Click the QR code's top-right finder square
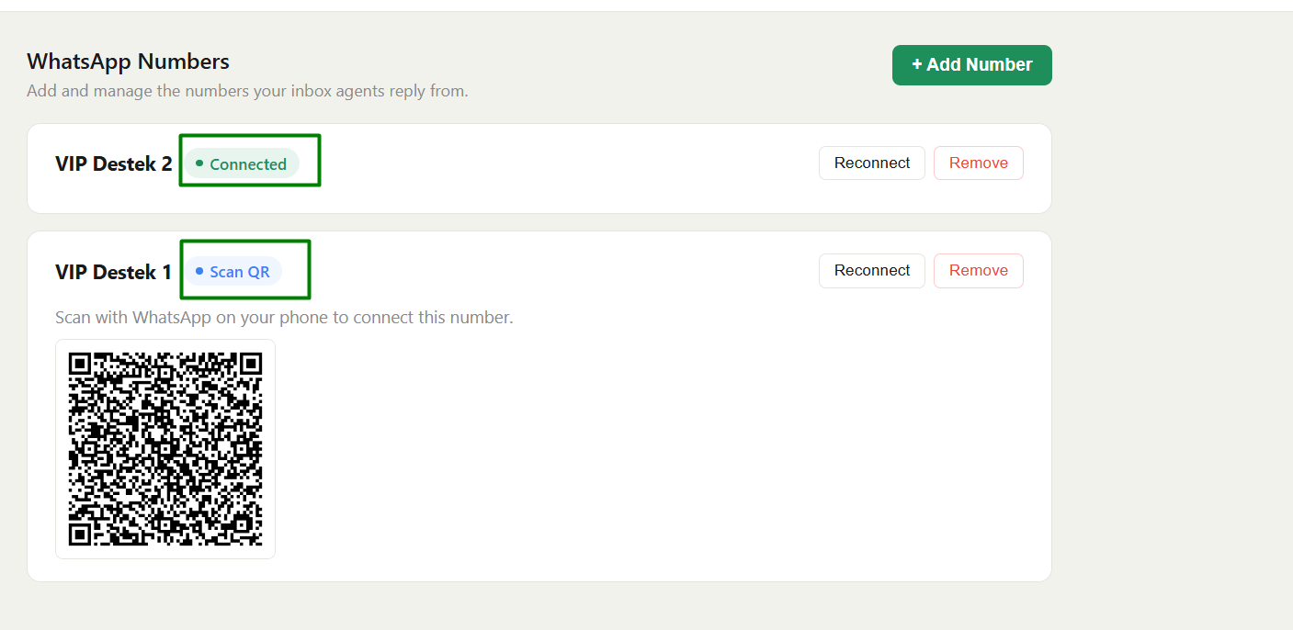 (251, 364)
